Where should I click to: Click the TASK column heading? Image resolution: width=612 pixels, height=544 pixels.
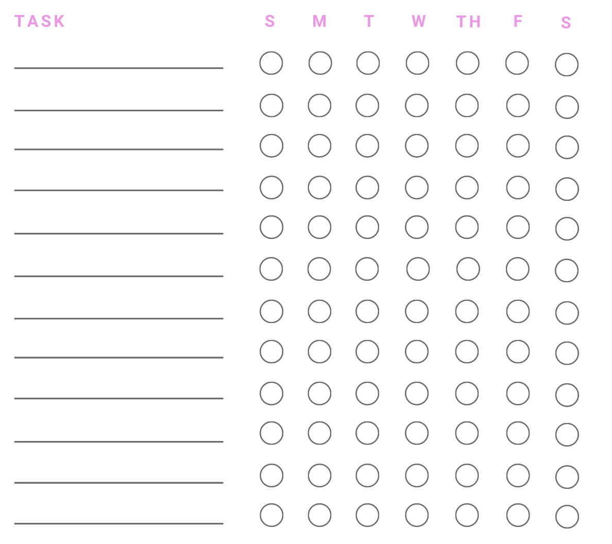[40, 21]
